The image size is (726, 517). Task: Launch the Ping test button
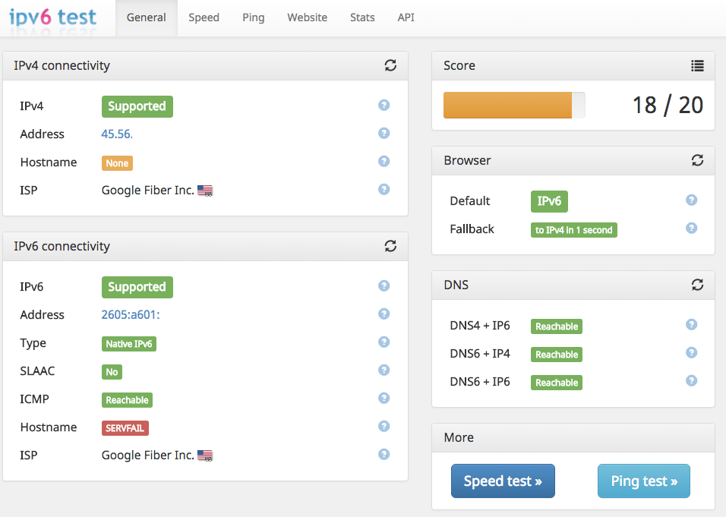(644, 481)
